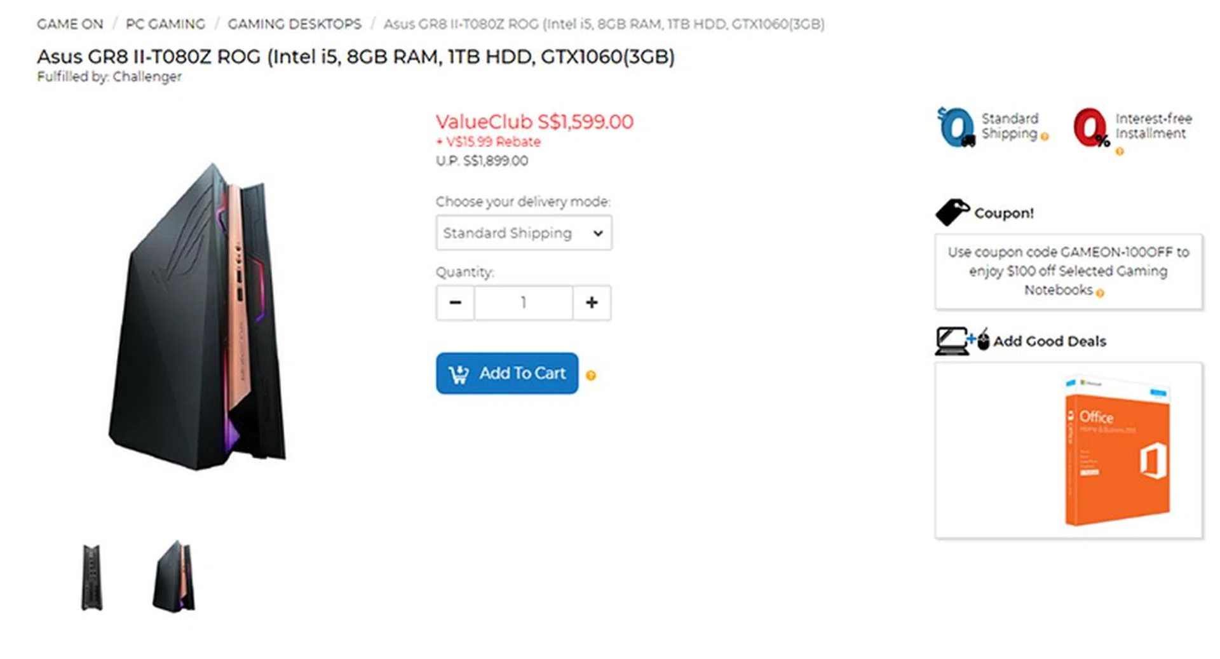The height and width of the screenshot is (659, 1220).
Task: Decrease quantity with the minus button
Action: pos(455,302)
